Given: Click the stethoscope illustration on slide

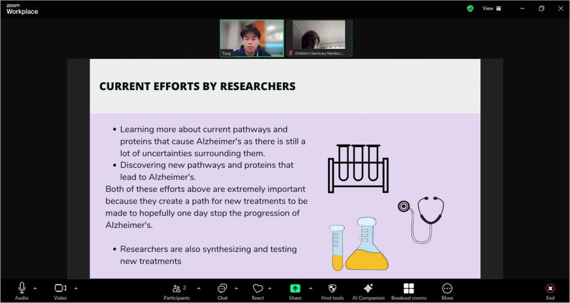Looking at the screenshot, I should pos(421,220).
